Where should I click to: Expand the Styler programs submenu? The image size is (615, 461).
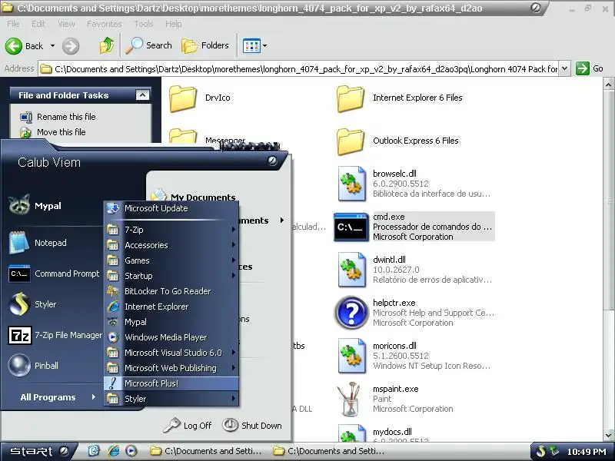click(x=171, y=399)
